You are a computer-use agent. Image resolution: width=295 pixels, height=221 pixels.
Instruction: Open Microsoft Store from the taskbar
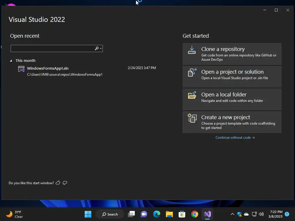(x=182, y=214)
